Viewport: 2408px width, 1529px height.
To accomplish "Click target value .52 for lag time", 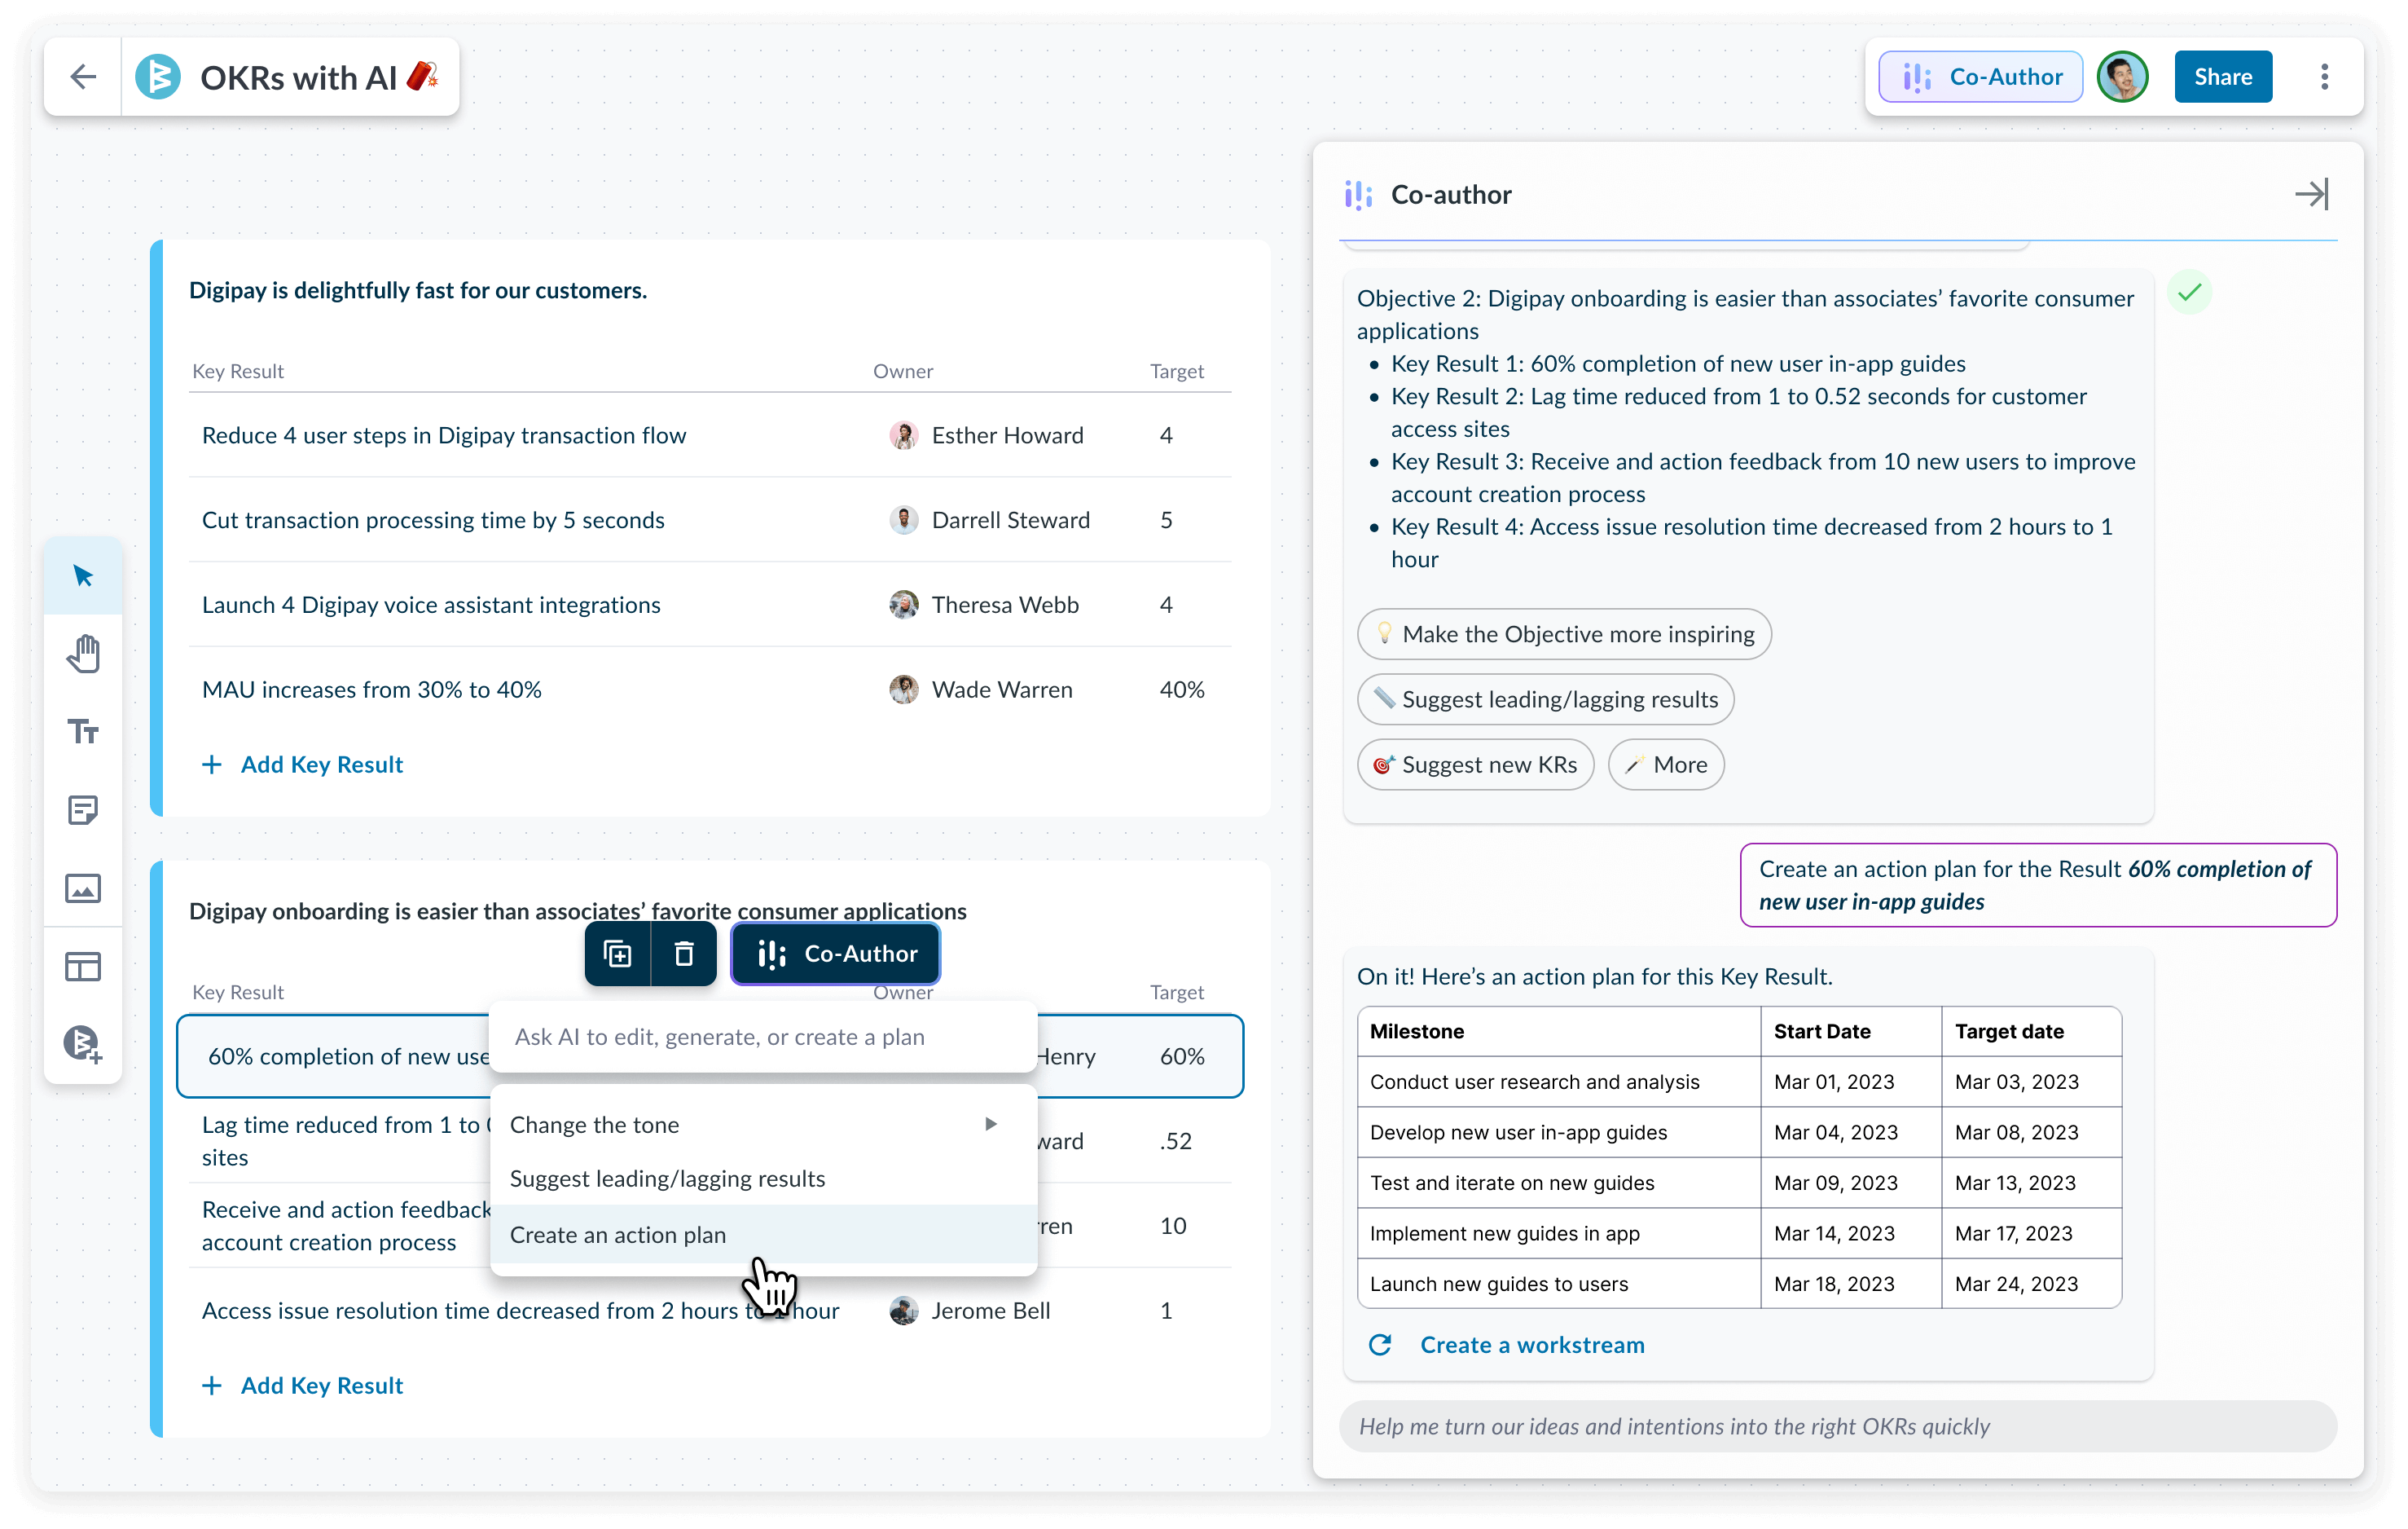I will pos(1175,1142).
